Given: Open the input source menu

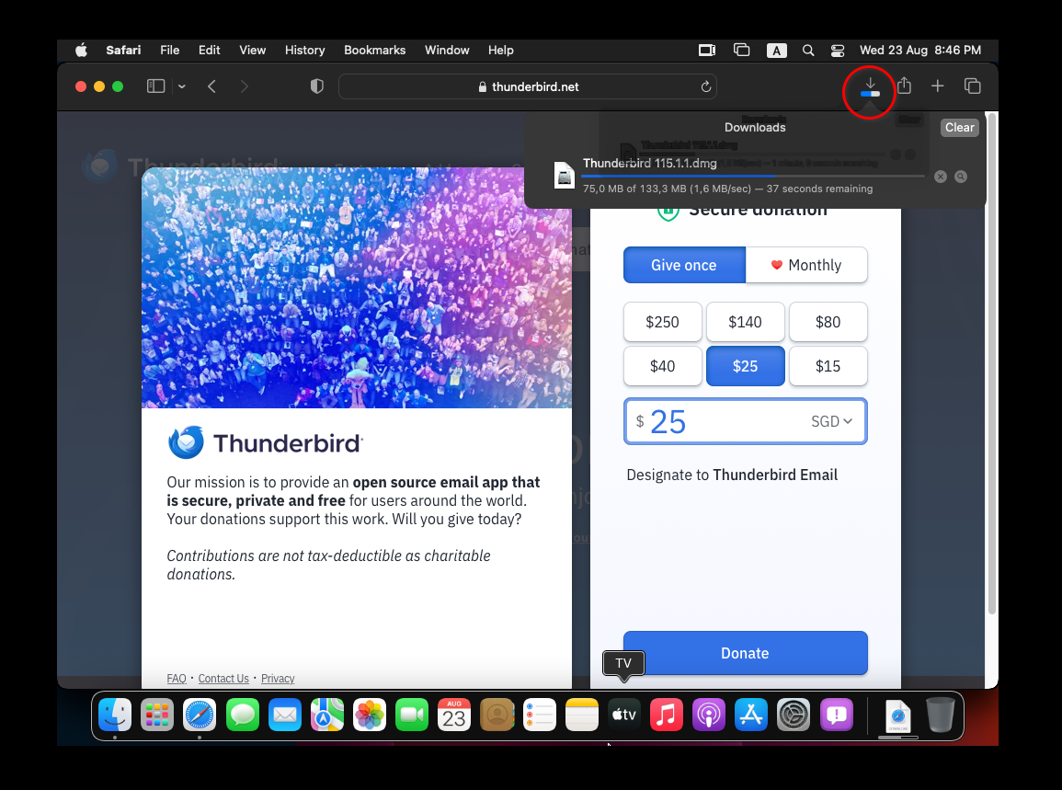Looking at the screenshot, I should pyautogui.click(x=776, y=51).
